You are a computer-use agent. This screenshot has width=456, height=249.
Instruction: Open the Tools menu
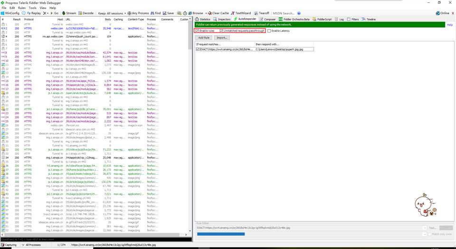[x=33, y=8]
